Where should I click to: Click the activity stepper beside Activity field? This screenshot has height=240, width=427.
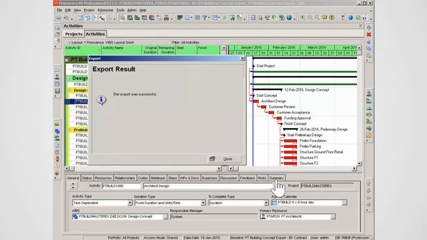pyautogui.click(x=73, y=186)
